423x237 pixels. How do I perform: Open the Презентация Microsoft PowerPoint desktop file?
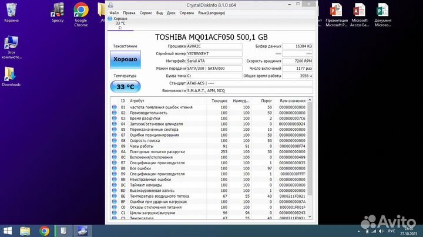click(337, 15)
